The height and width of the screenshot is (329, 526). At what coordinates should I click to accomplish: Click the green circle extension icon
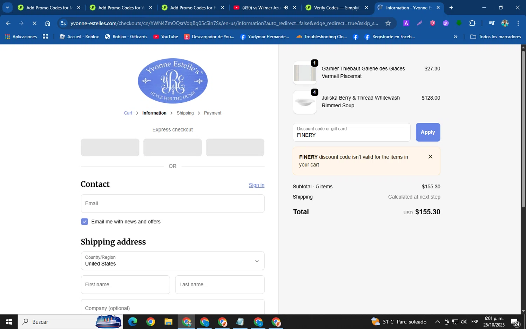pos(459,23)
